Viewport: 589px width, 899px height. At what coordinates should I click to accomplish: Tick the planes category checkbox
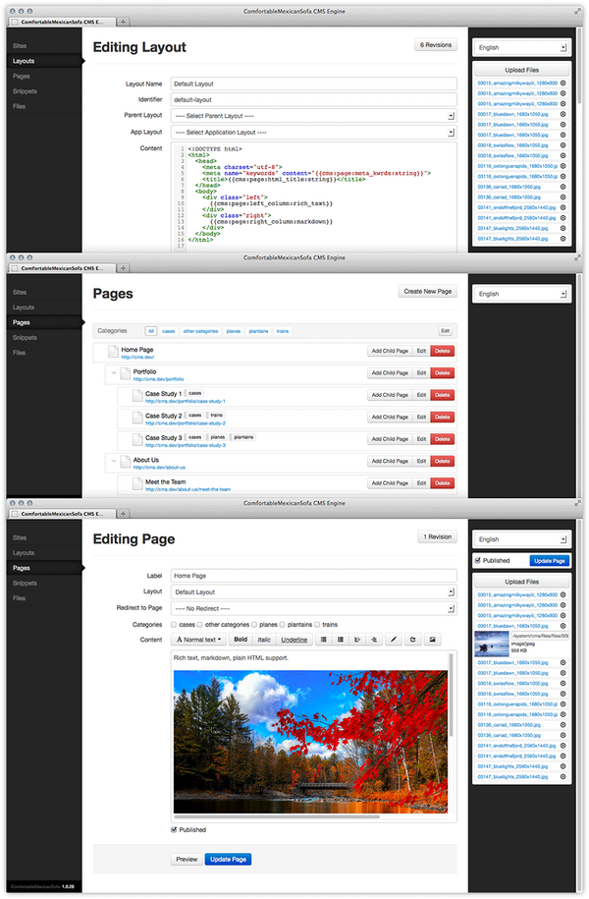tap(254, 624)
